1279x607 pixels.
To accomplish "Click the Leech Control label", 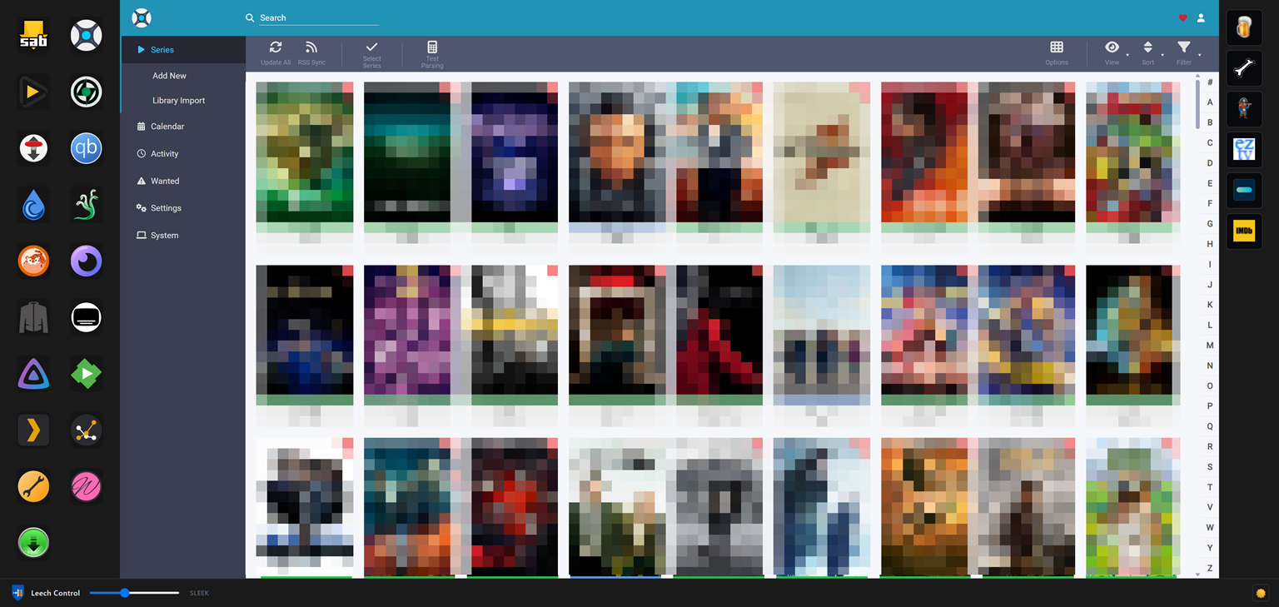I will pyautogui.click(x=56, y=594).
